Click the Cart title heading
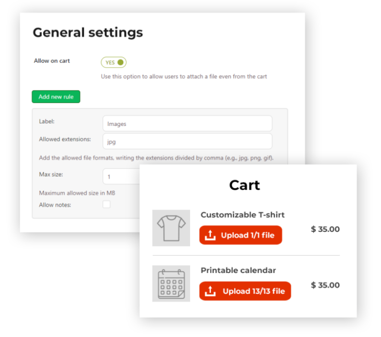Image resolution: width=381 pixels, height=337 pixels. [244, 185]
